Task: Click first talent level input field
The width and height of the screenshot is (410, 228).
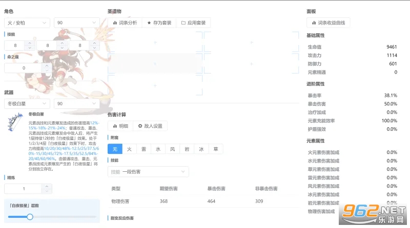Action: click(15, 45)
